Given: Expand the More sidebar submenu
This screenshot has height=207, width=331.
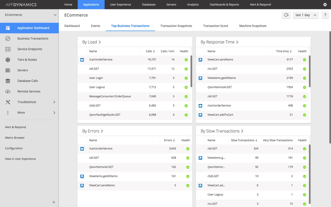Looking at the screenshot, I should pos(54,113).
